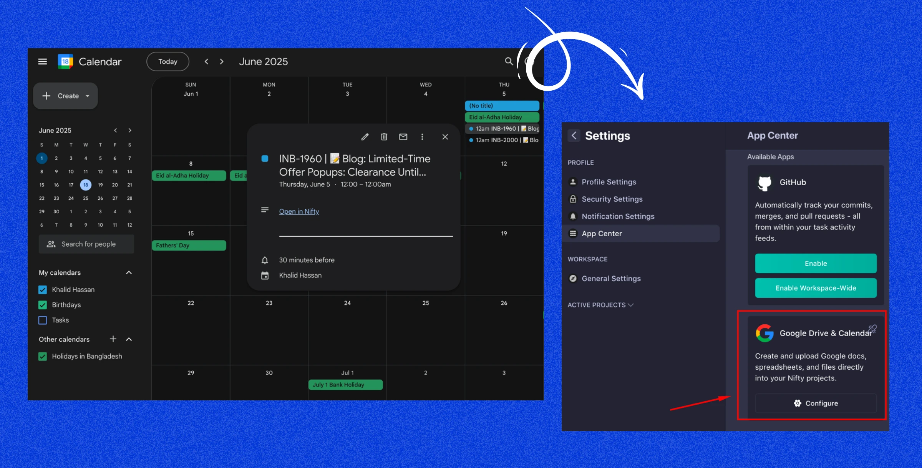This screenshot has height=468, width=922.
Task: Click the connection icon on Google Drive card
Action: 872,329
